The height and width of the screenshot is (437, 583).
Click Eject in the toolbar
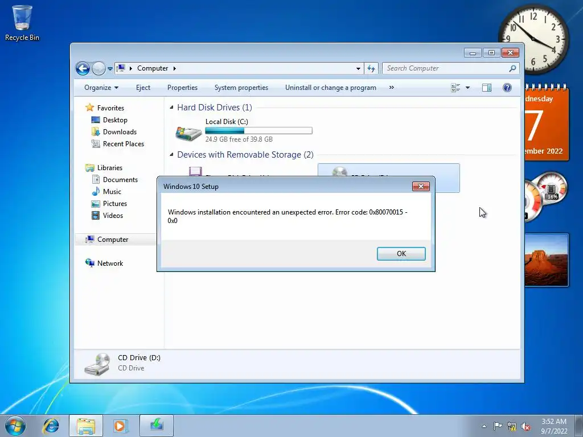[x=143, y=88]
